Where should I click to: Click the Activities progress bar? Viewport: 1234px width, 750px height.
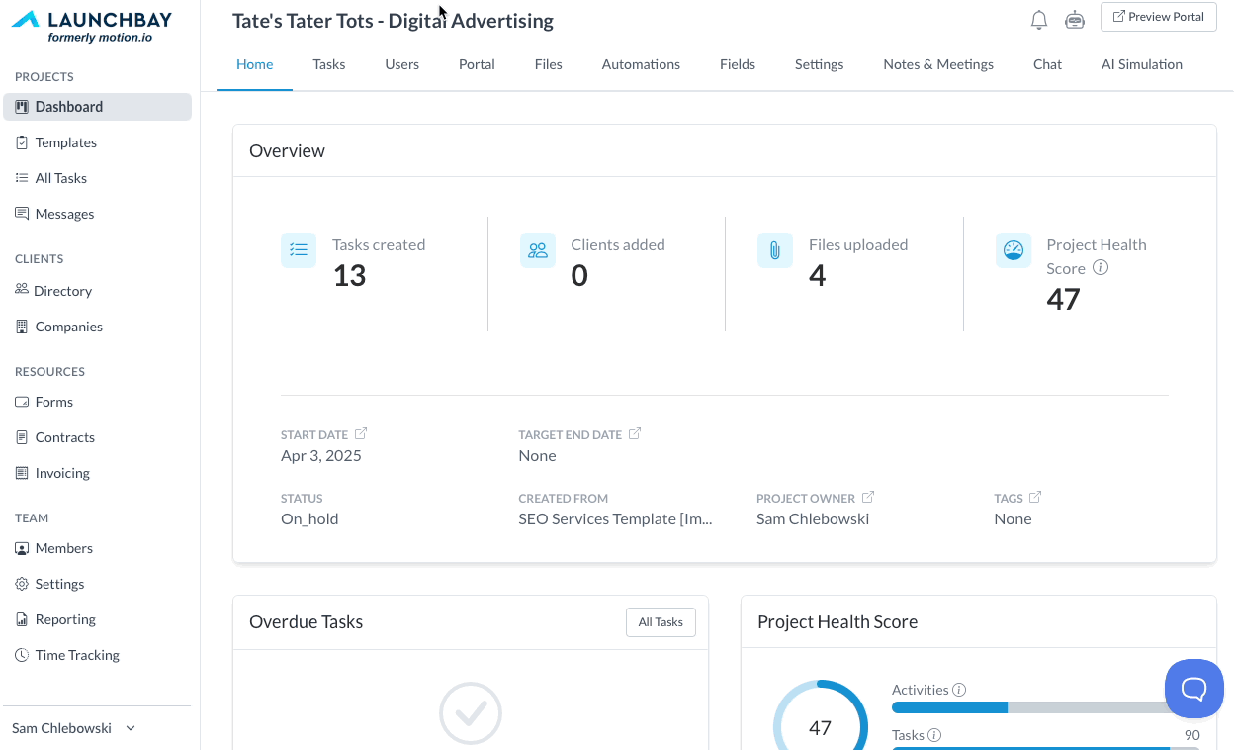click(1045, 707)
